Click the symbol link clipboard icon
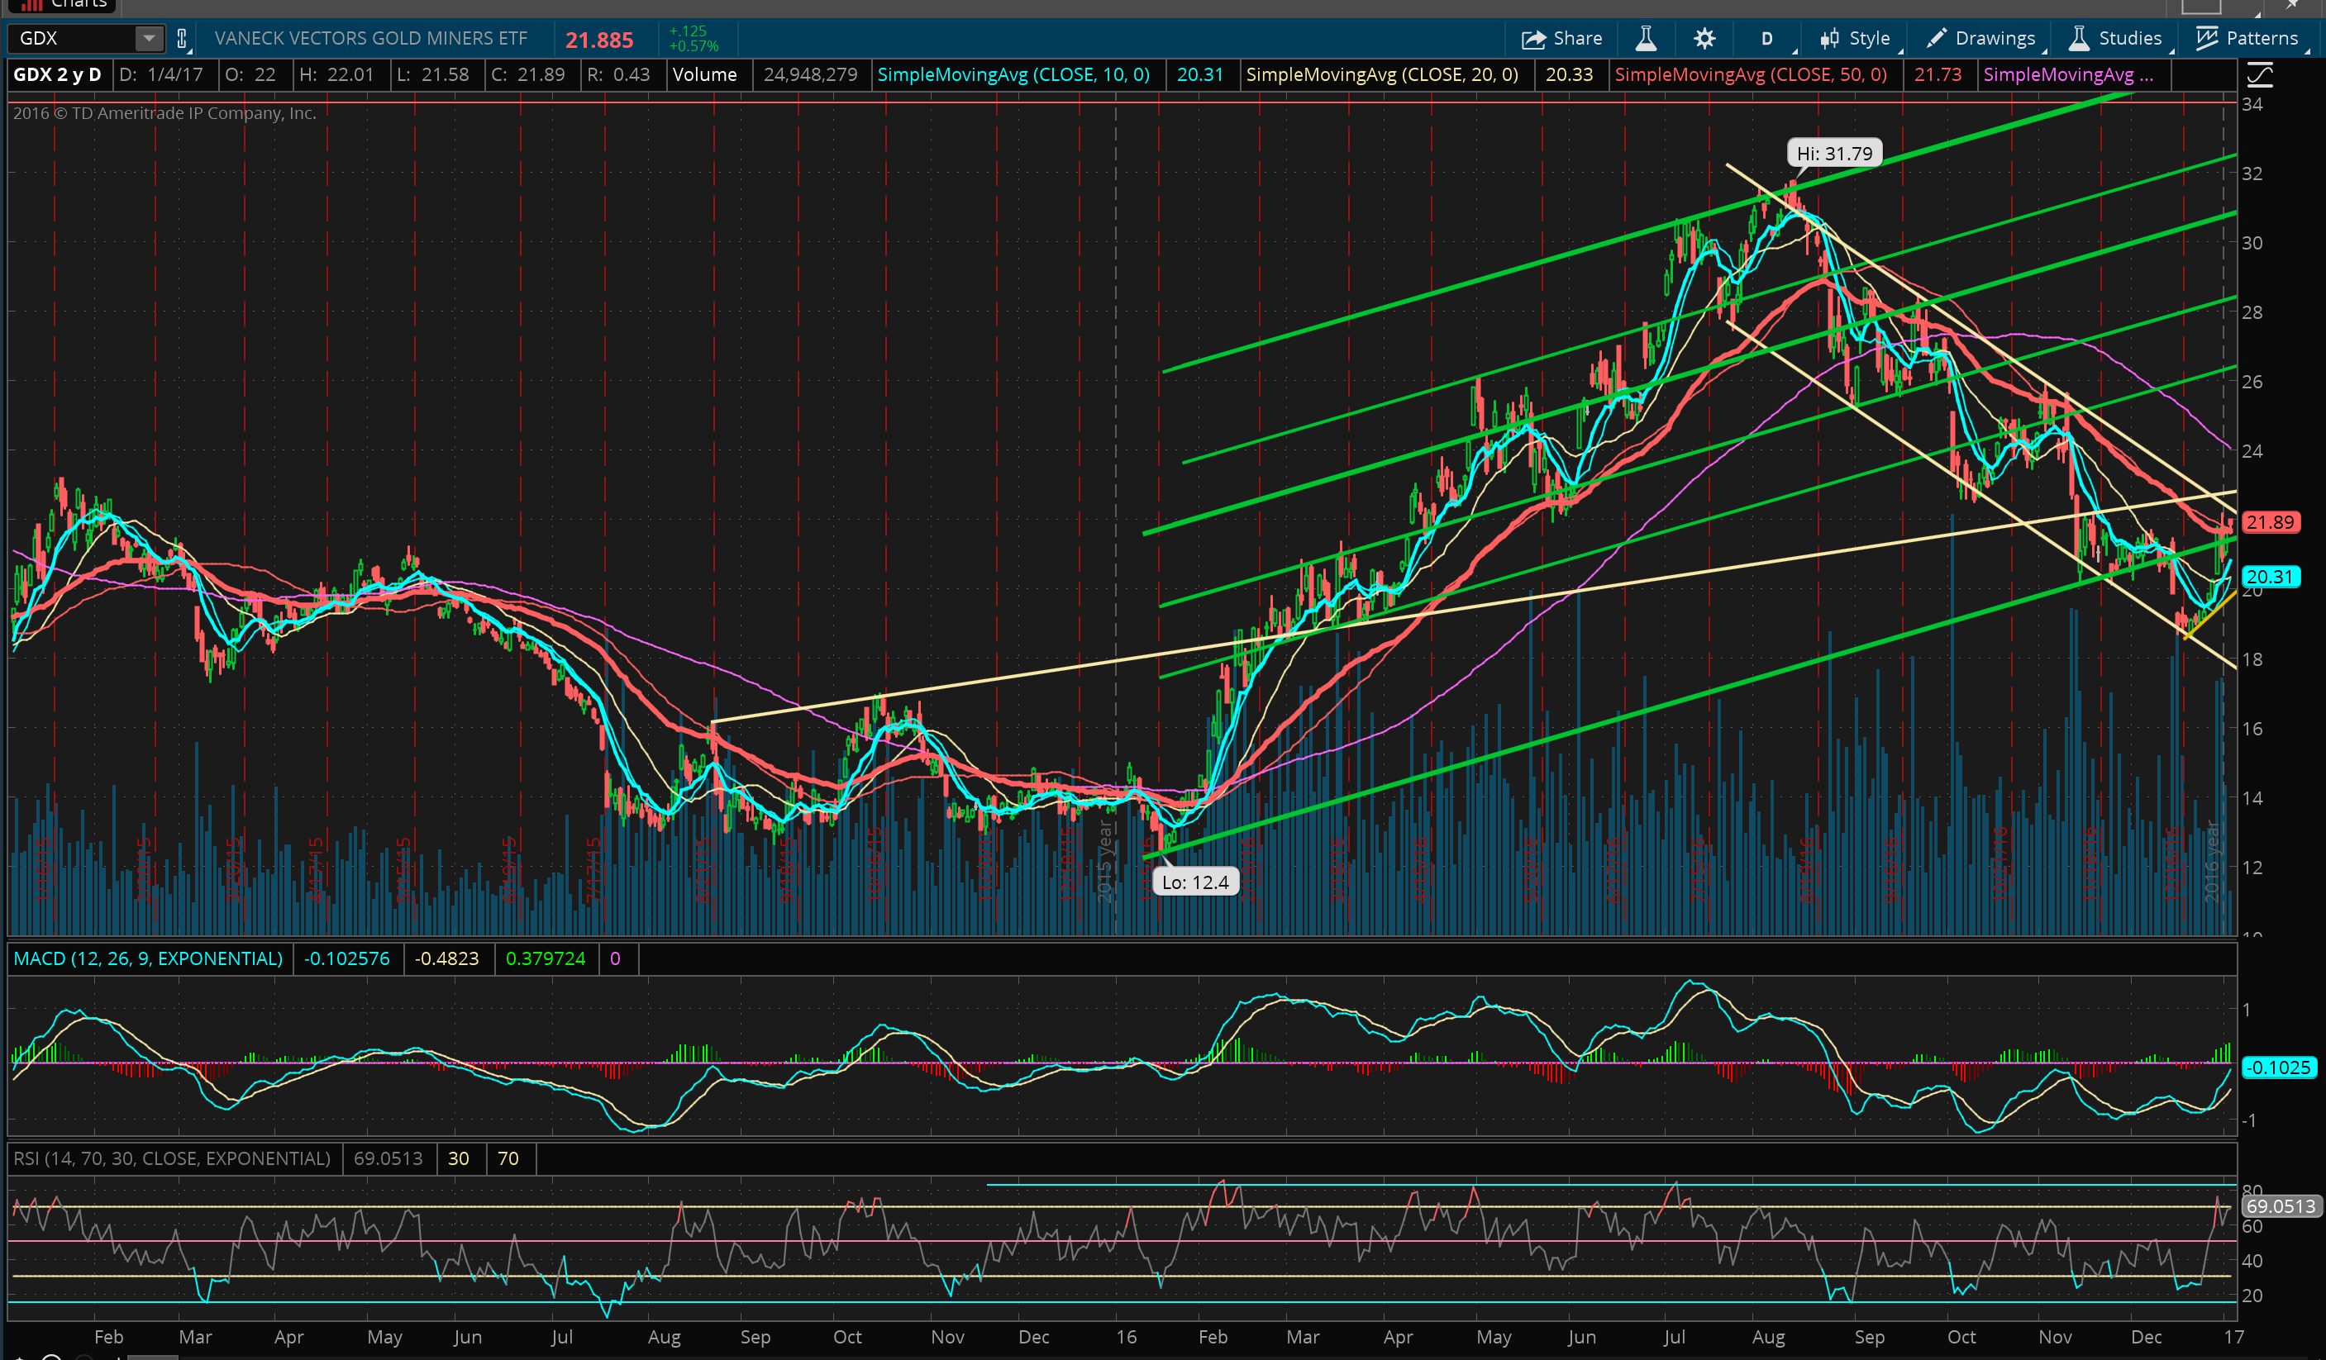Viewport: 2326px width, 1360px height. click(182, 39)
